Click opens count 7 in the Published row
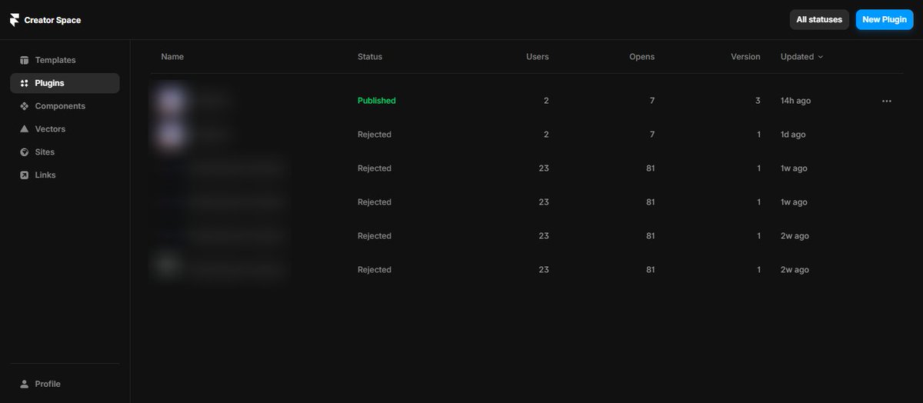 (652, 101)
